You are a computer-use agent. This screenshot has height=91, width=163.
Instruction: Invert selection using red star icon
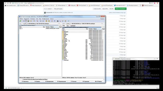click(x=37, y=21)
